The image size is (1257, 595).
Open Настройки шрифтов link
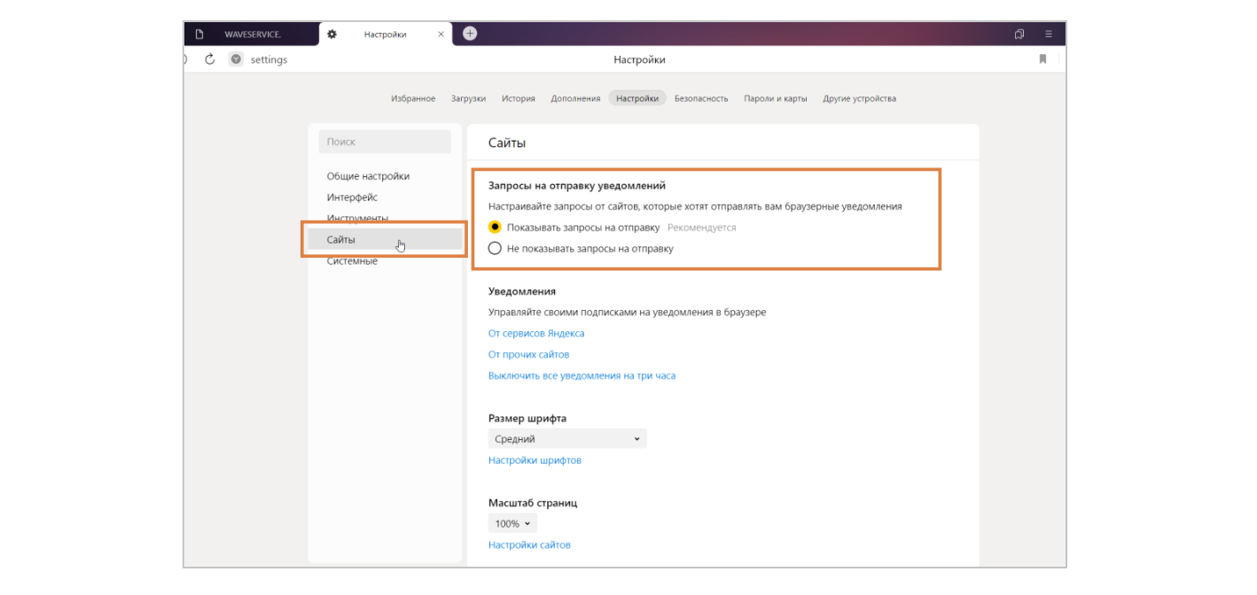click(x=535, y=460)
